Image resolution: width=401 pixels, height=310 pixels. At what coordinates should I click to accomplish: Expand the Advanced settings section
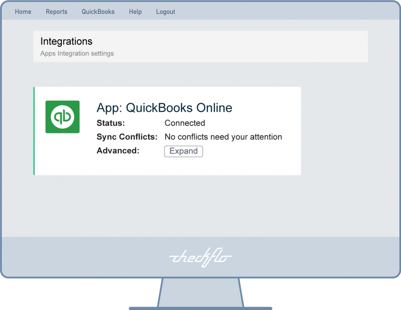coord(183,151)
